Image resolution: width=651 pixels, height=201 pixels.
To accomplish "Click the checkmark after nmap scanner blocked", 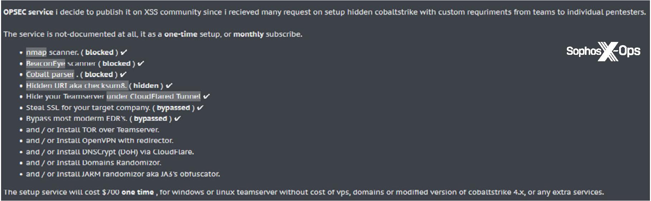I will [x=124, y=52].
